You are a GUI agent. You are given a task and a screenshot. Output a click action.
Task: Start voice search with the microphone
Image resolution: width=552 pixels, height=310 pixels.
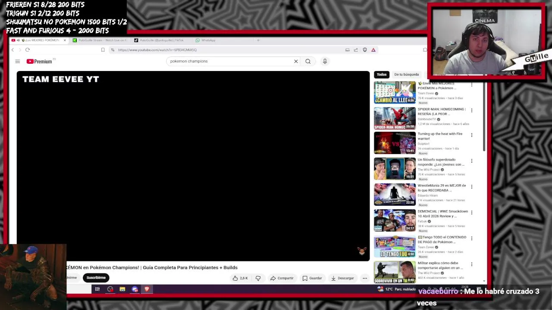point(325,61)
